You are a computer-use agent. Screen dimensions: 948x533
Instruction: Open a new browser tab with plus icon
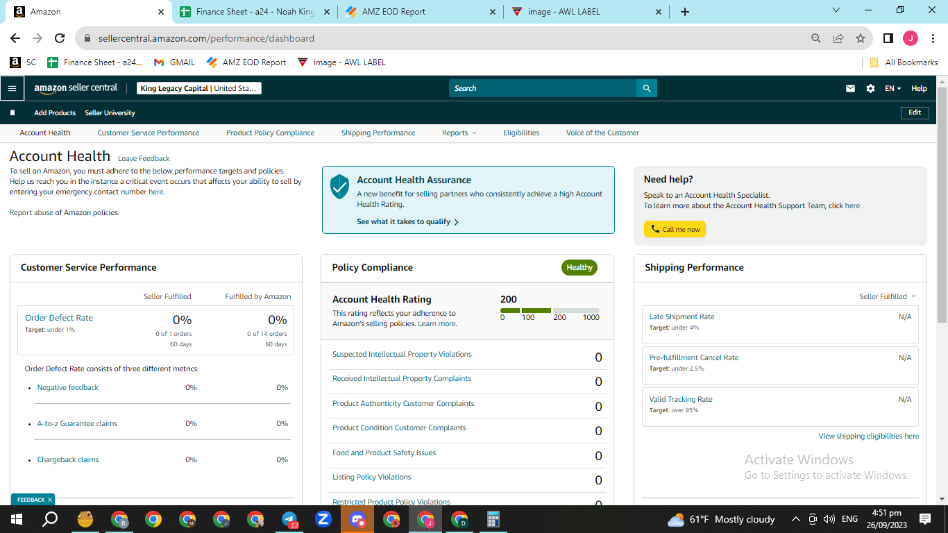685,12
